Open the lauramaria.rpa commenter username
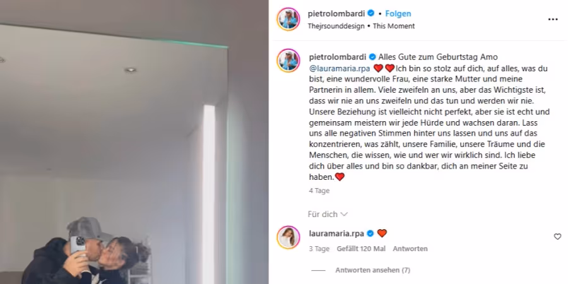 pos(336,234)
